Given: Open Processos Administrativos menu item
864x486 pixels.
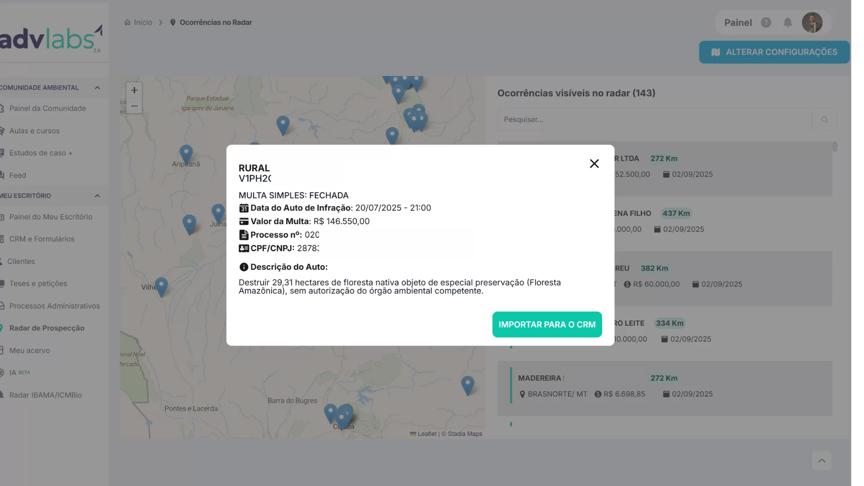Looking at the screenshot, I should coord(54,306).
